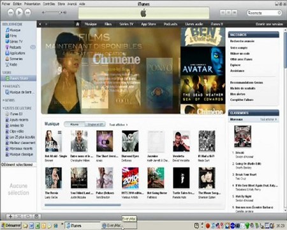Click Utiliser un code link
This screenshot has width=287, height=230.
[x=240, y=54]
